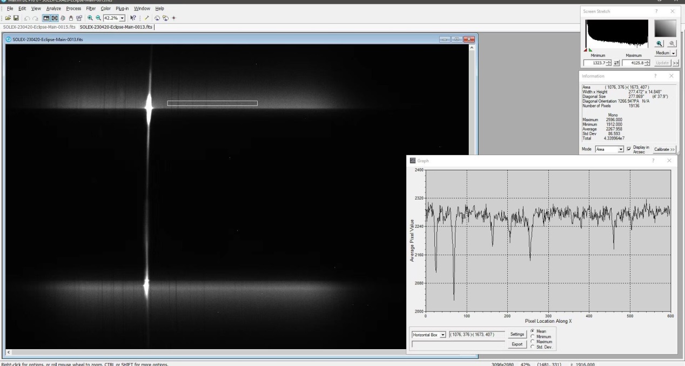This screenshot has width=685, height=366.
Task: Open the Camera control toolbar icon
Action: pos(165,18)
